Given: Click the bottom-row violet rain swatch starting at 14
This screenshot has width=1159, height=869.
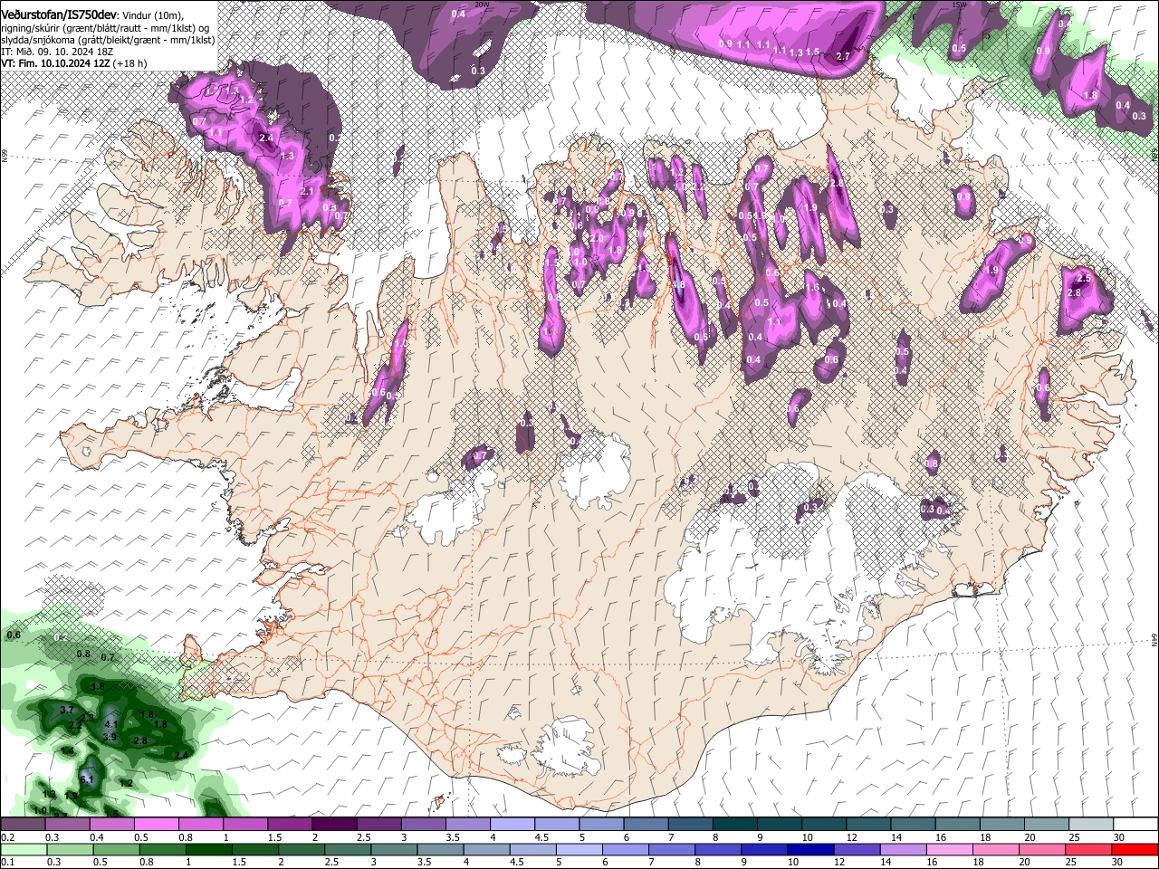Looking at the screenshot, I should click(903, 849).
